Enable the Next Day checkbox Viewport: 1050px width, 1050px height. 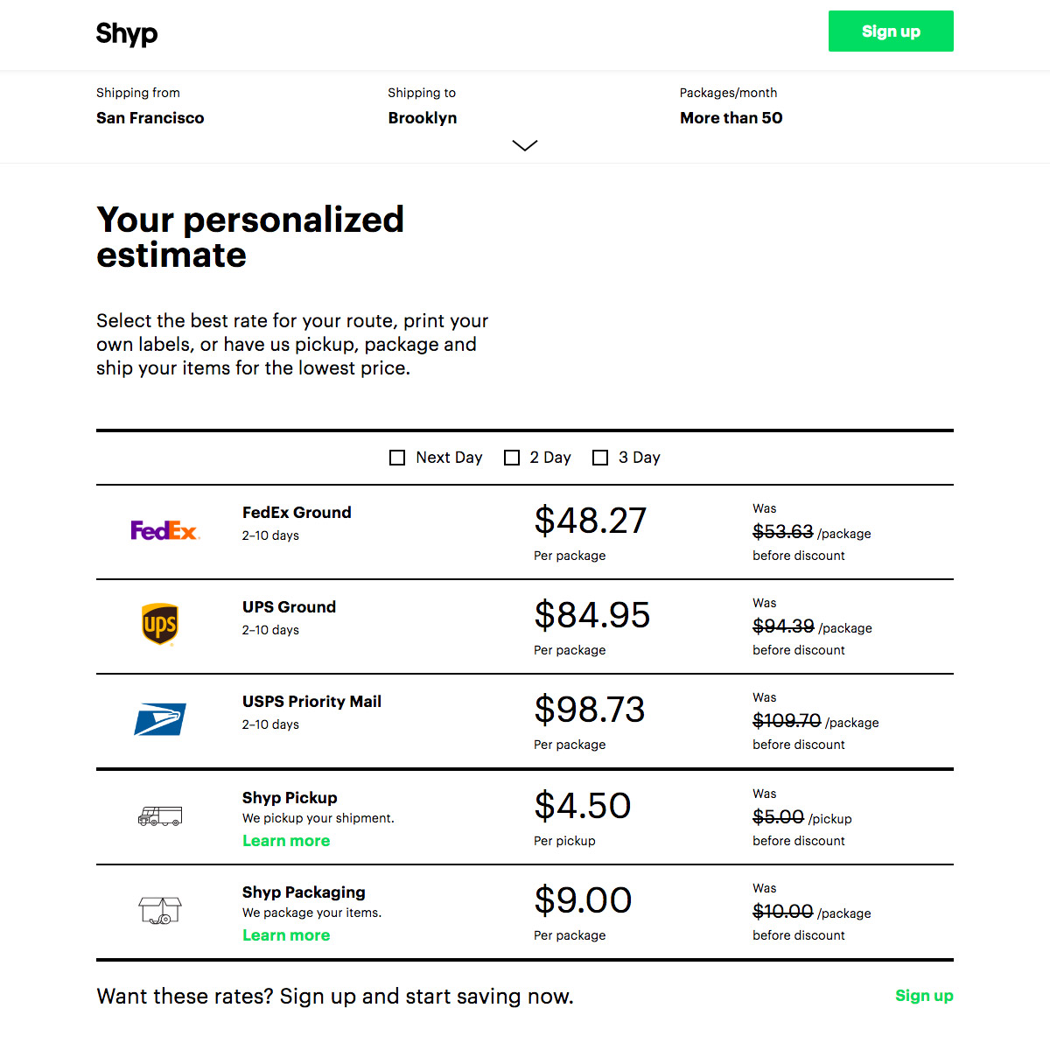pyautogui.click(x=397, y=458)
